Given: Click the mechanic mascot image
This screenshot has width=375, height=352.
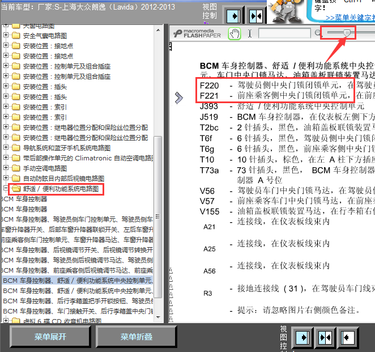Looking at the screenshot, I should pyautogui.click(x=286, y=11).
